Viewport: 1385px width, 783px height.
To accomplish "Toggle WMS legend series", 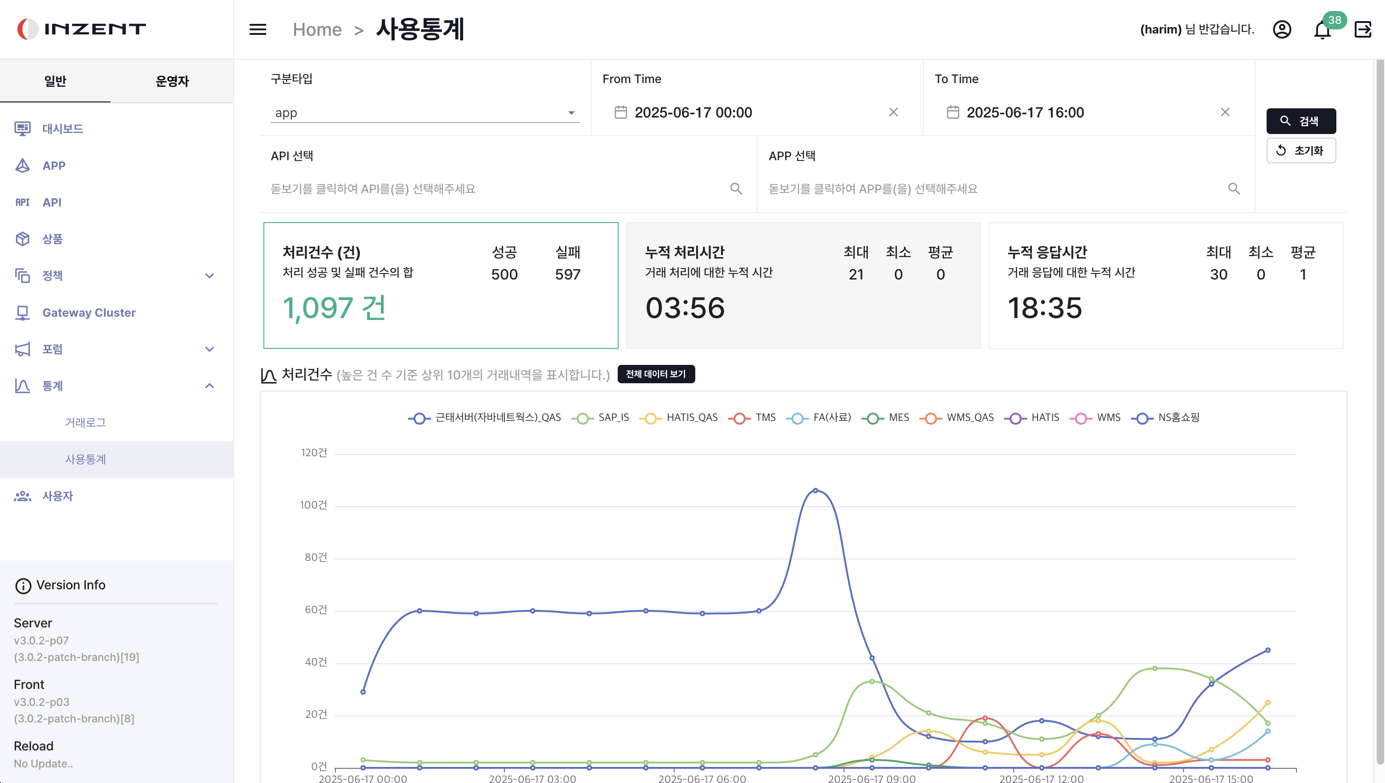I will point(1095,418).
